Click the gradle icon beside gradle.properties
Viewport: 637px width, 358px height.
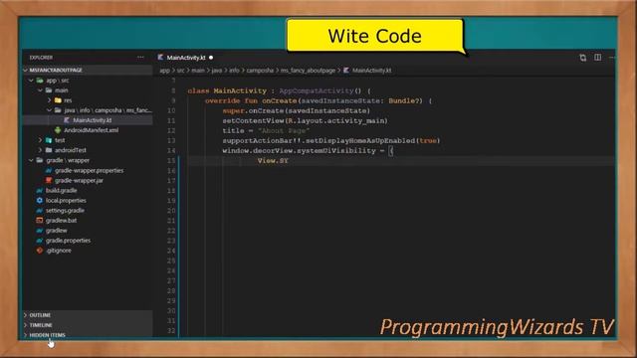[40, 241]
